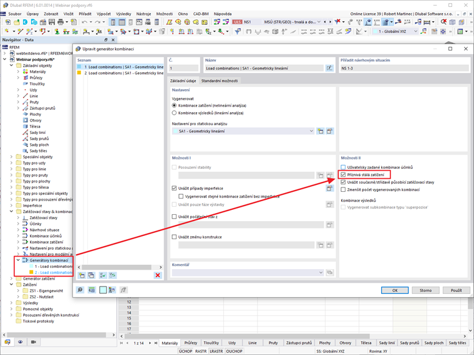Click the Seznam list horizontal scrollbar
The width and height of the screenshot is (474, 355).
(117, 267)
